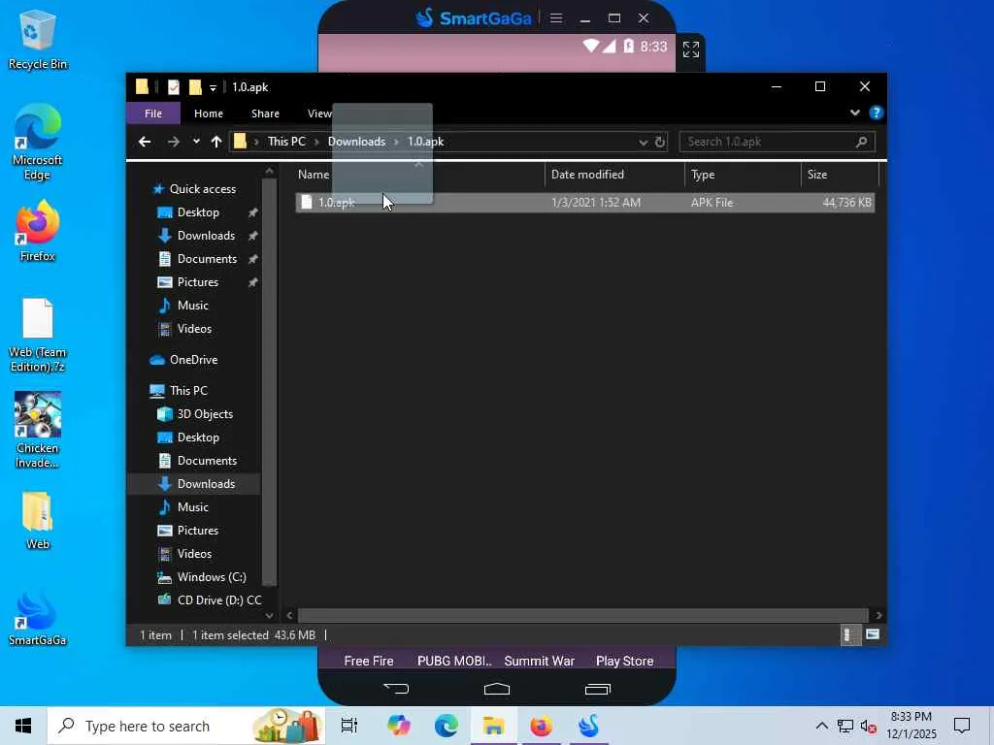The height and width of the screenshot is (745, 994).
Task: Click the Properties icon in Quick Access Toolbar
Action: (173, 86)
